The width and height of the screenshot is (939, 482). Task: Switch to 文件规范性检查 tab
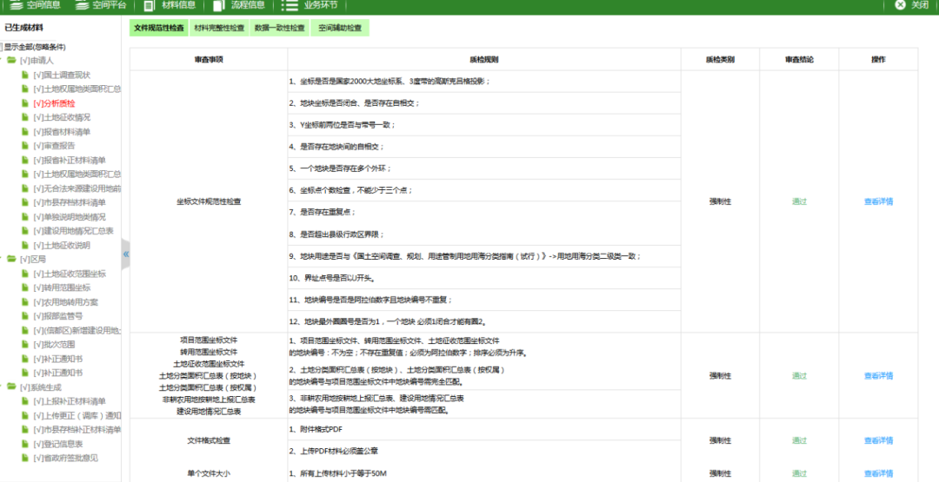click(x=159, y=28)
